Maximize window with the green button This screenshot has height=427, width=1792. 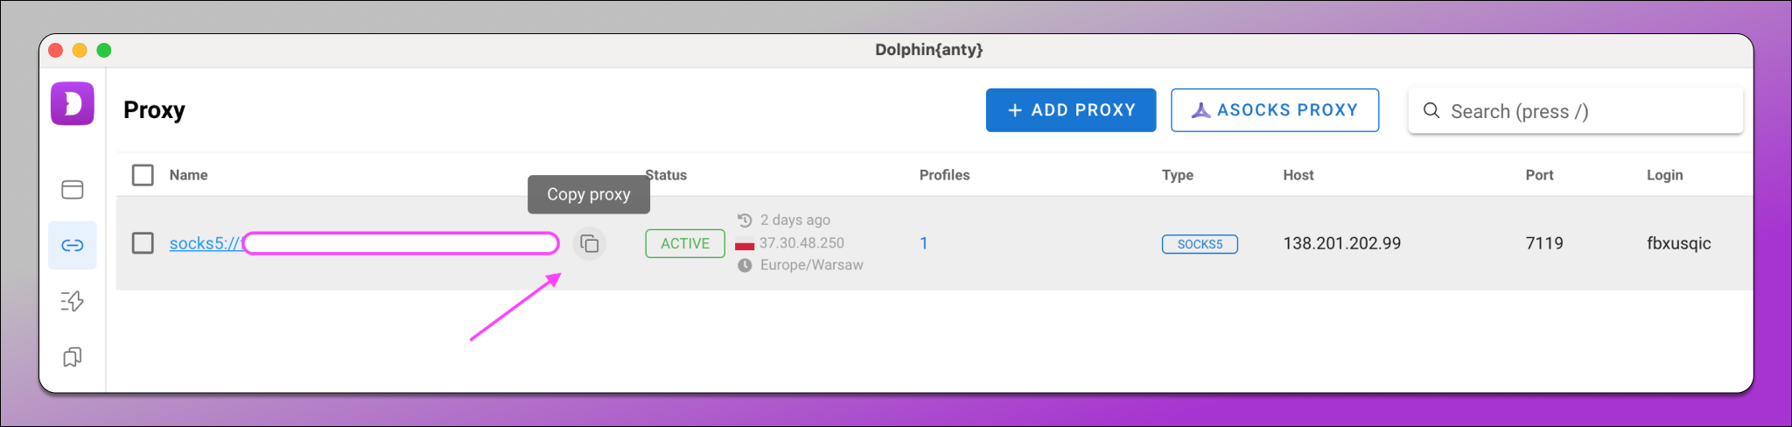[104, 50]
